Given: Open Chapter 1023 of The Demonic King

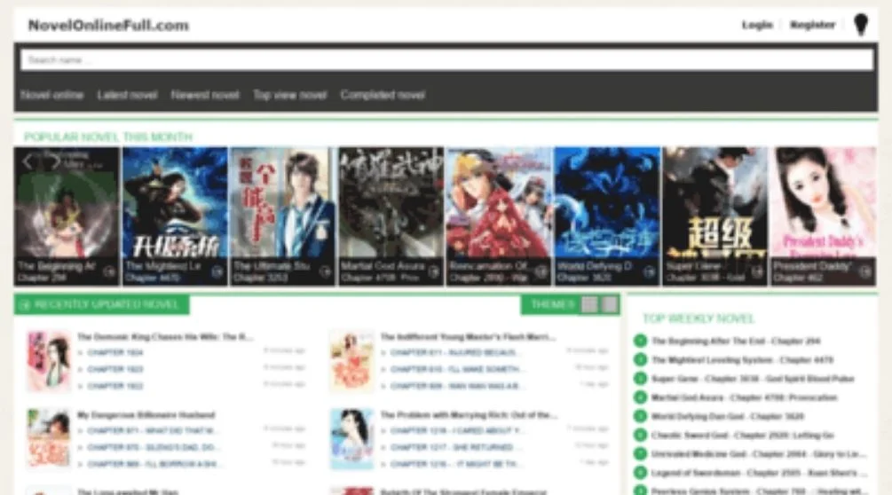Looking at the screenshot, I should [x=114, y=369].
